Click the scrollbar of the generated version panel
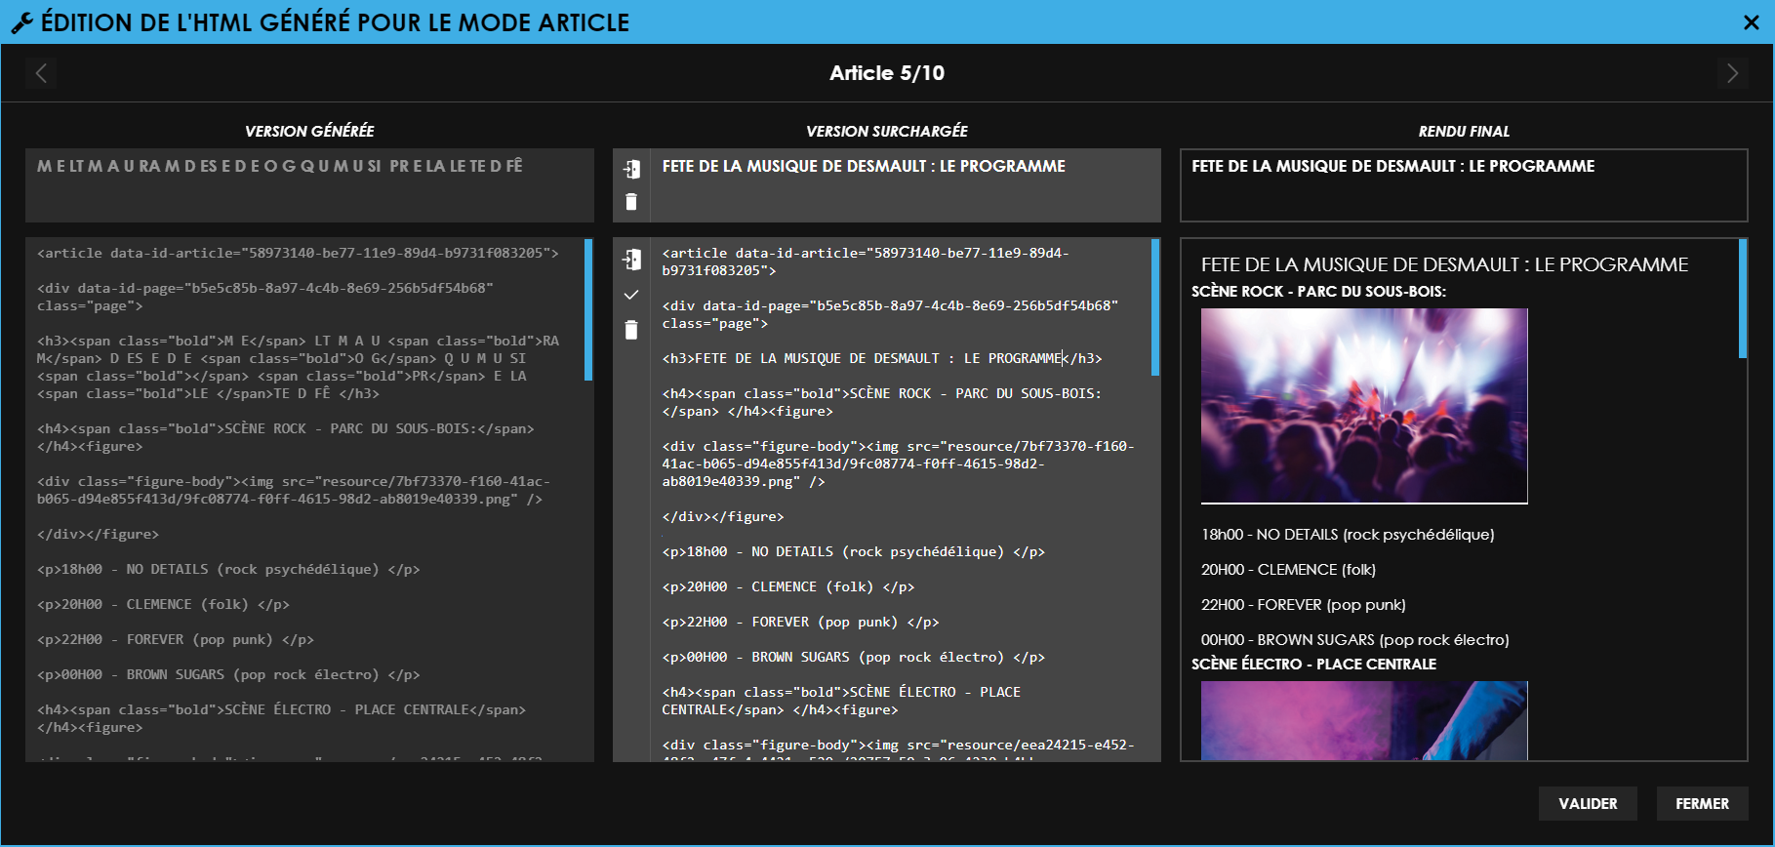 588,309
